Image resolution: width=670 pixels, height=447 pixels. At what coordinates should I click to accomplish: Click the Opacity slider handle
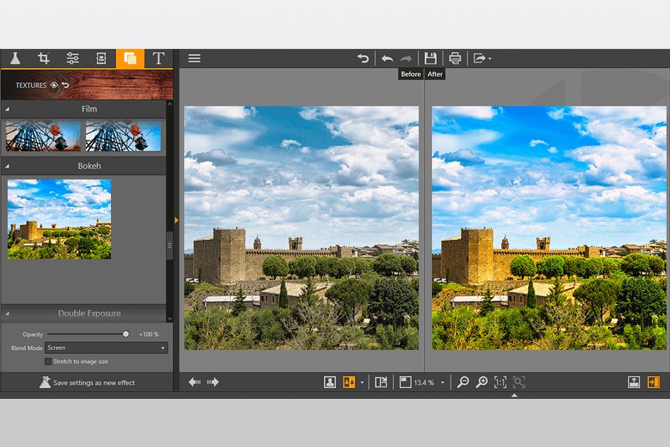click(x=126, y=335)
